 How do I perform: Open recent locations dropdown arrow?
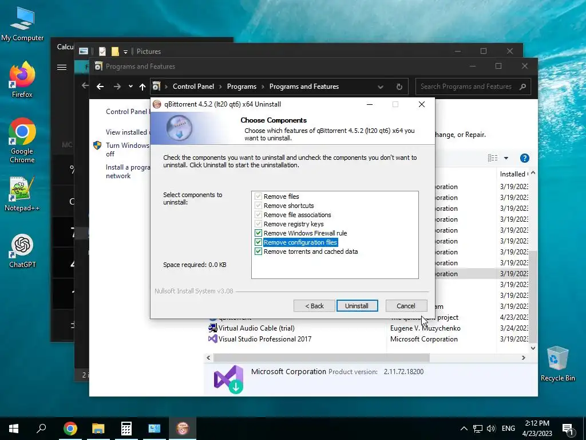[x=130, y=87]
